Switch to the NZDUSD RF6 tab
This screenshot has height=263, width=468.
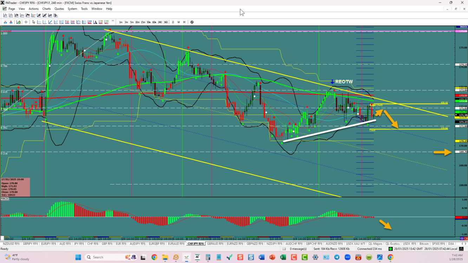point(12,243)
